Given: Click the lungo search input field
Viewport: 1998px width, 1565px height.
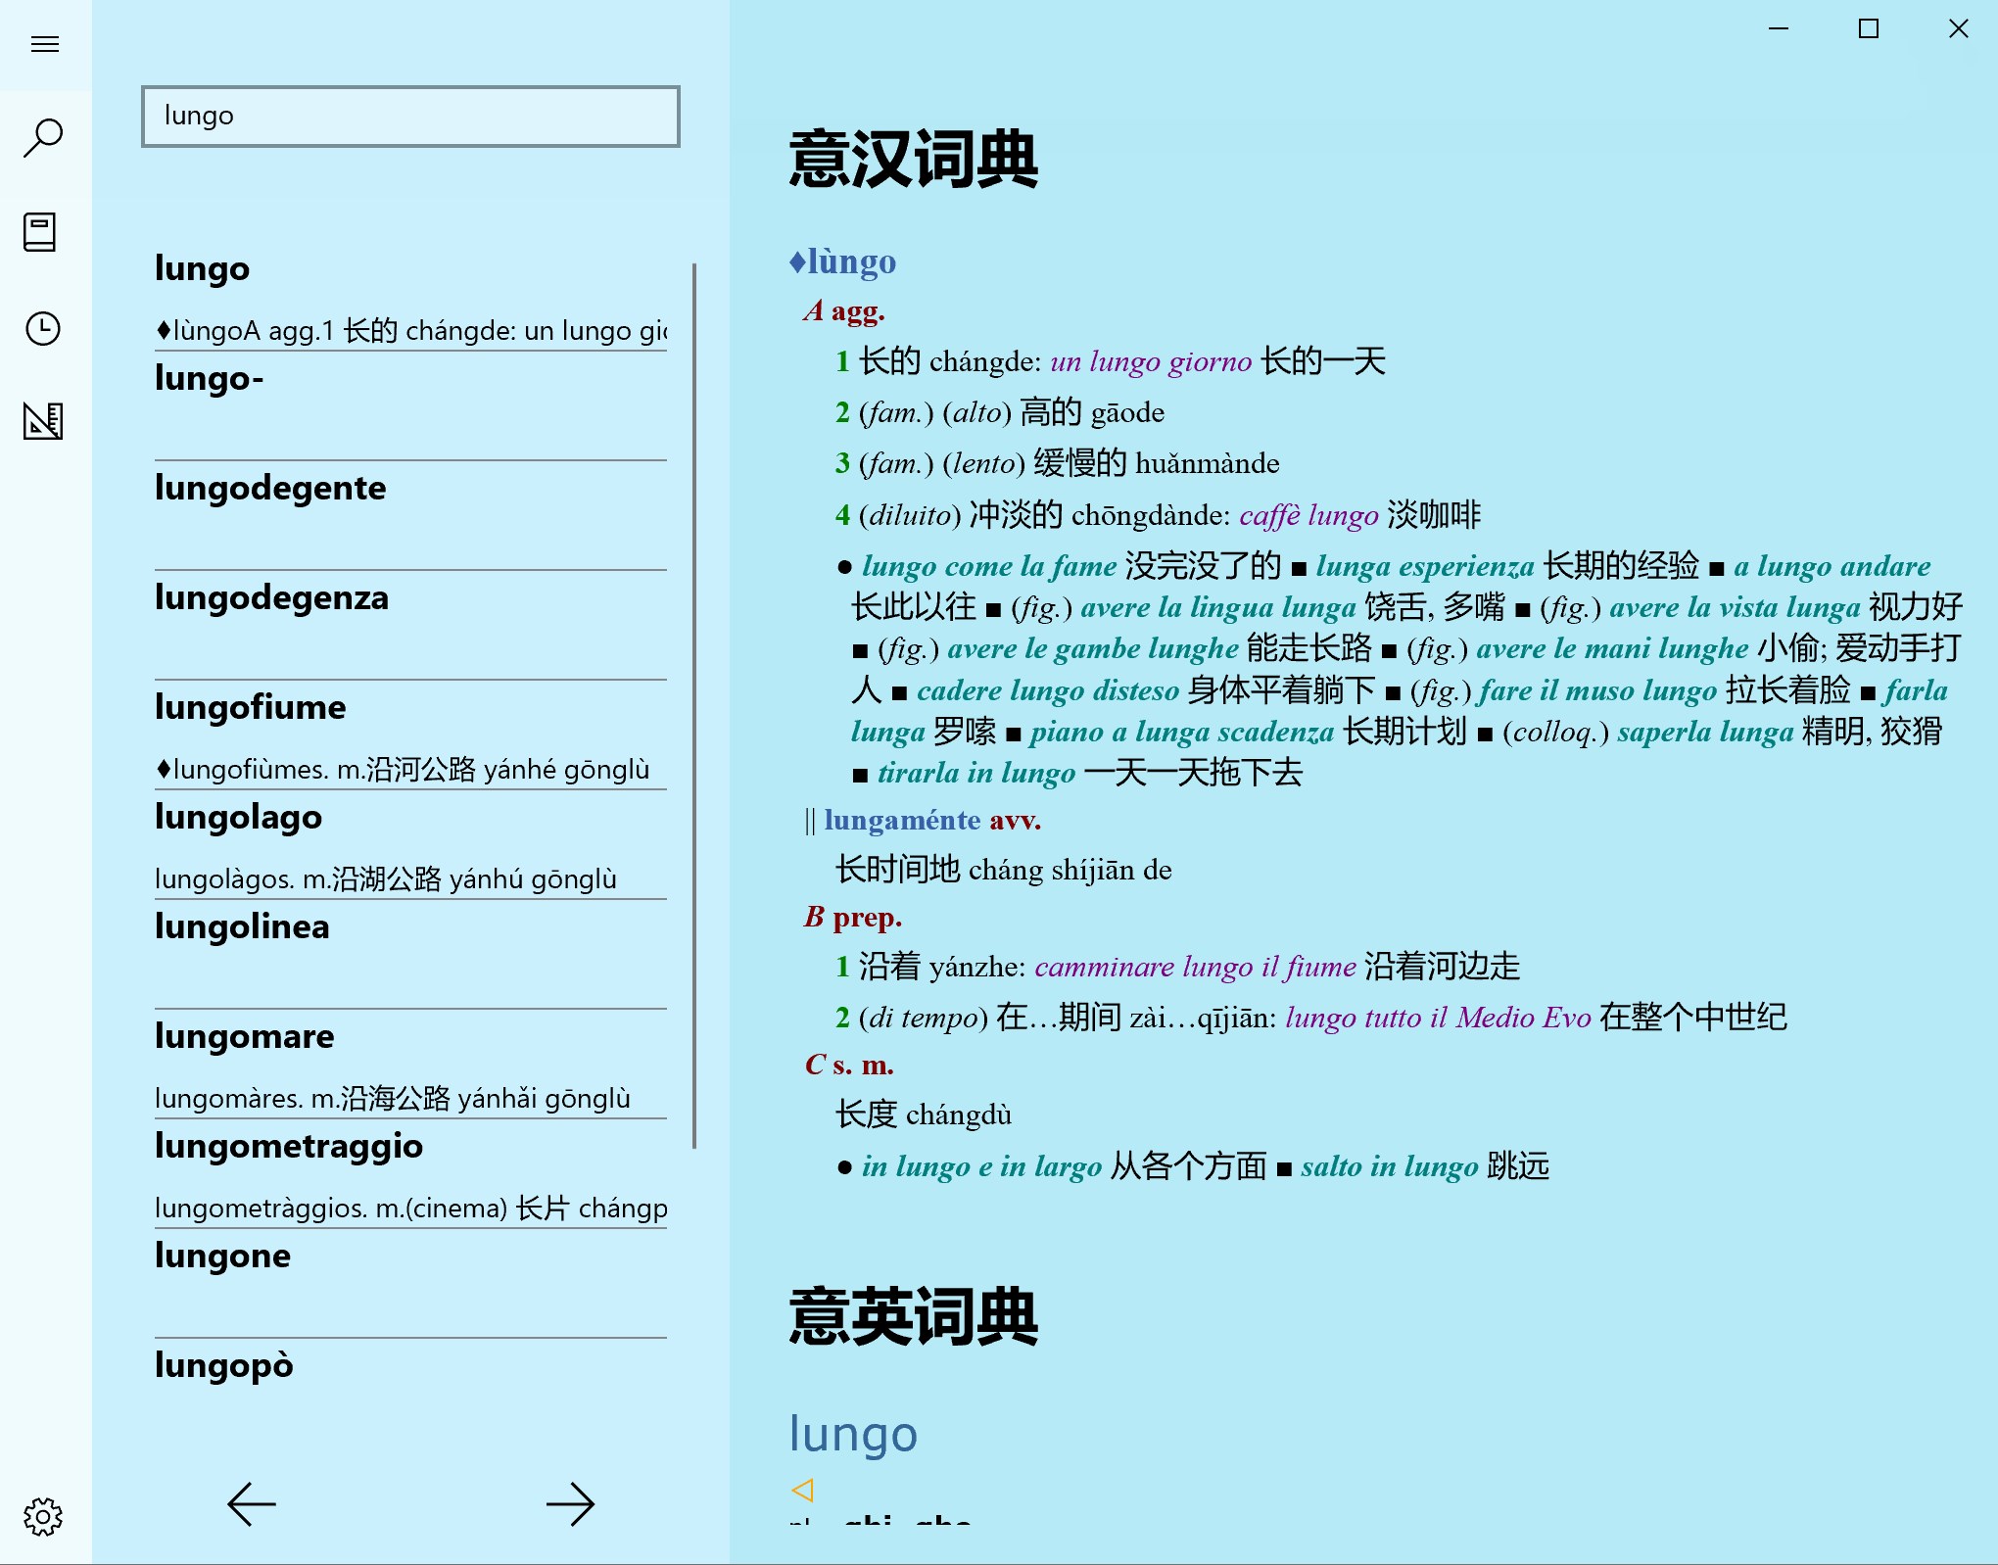Looking at the screenshot, I should 410,117.
